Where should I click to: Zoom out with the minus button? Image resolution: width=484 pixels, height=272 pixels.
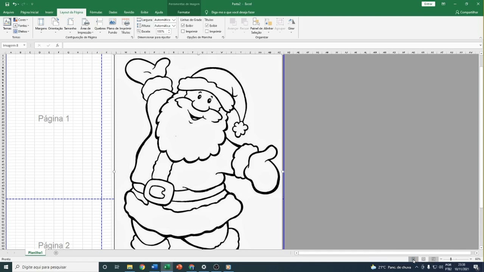tap(441, 259)
